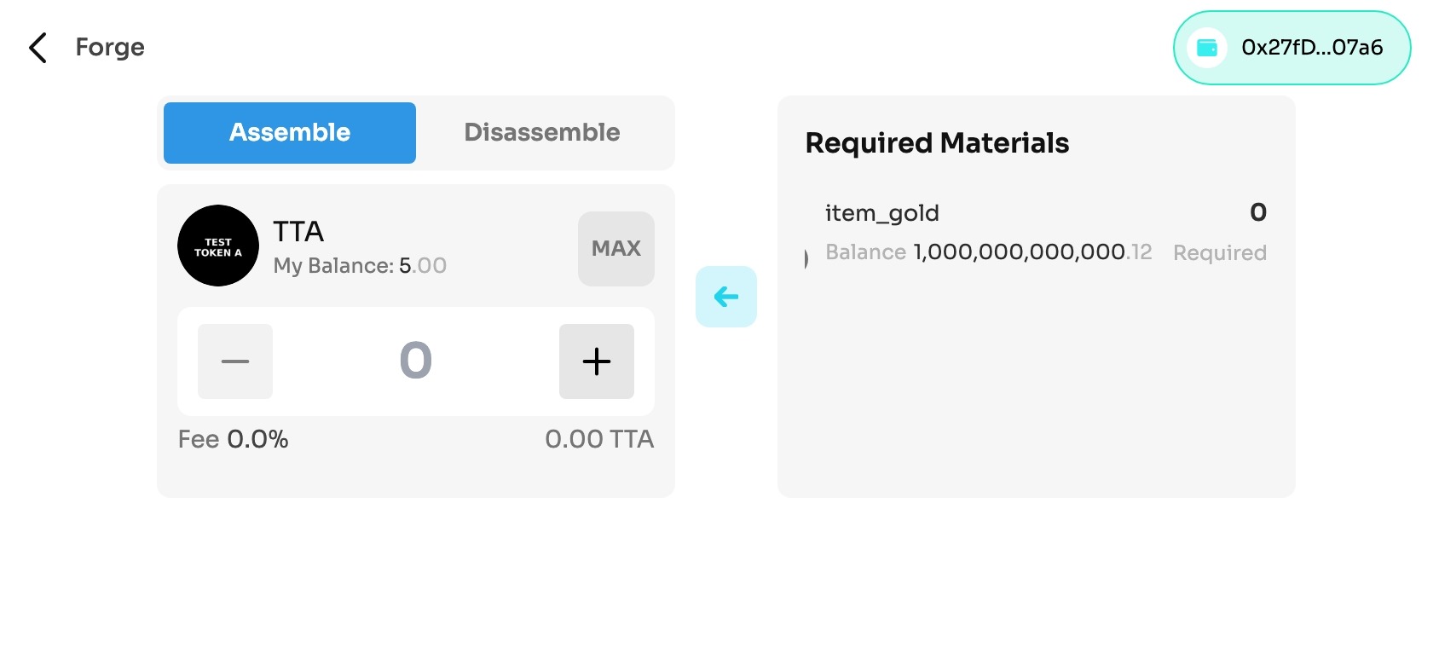Click the Forge page title

coord(110,48)
